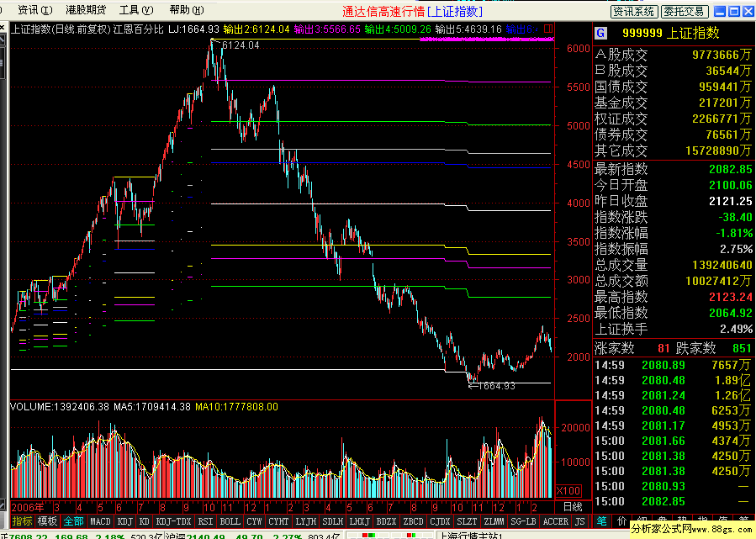756x539 pixels.
Task: Open the 工具(V) menu
Action: pos(136,9)
